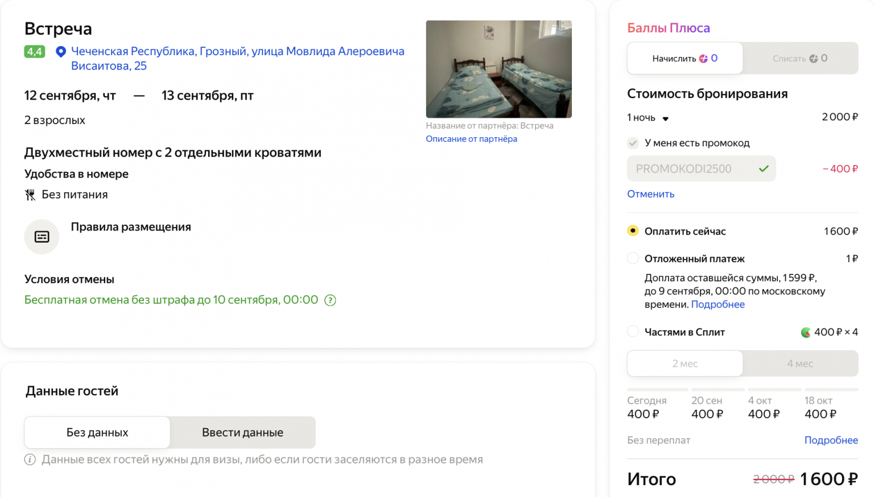Click the Встреча hotel title

[x=58, y=28]
